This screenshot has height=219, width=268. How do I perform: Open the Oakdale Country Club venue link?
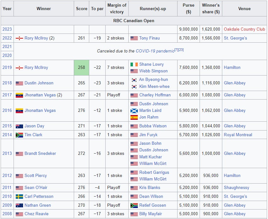tap(244, 29)
